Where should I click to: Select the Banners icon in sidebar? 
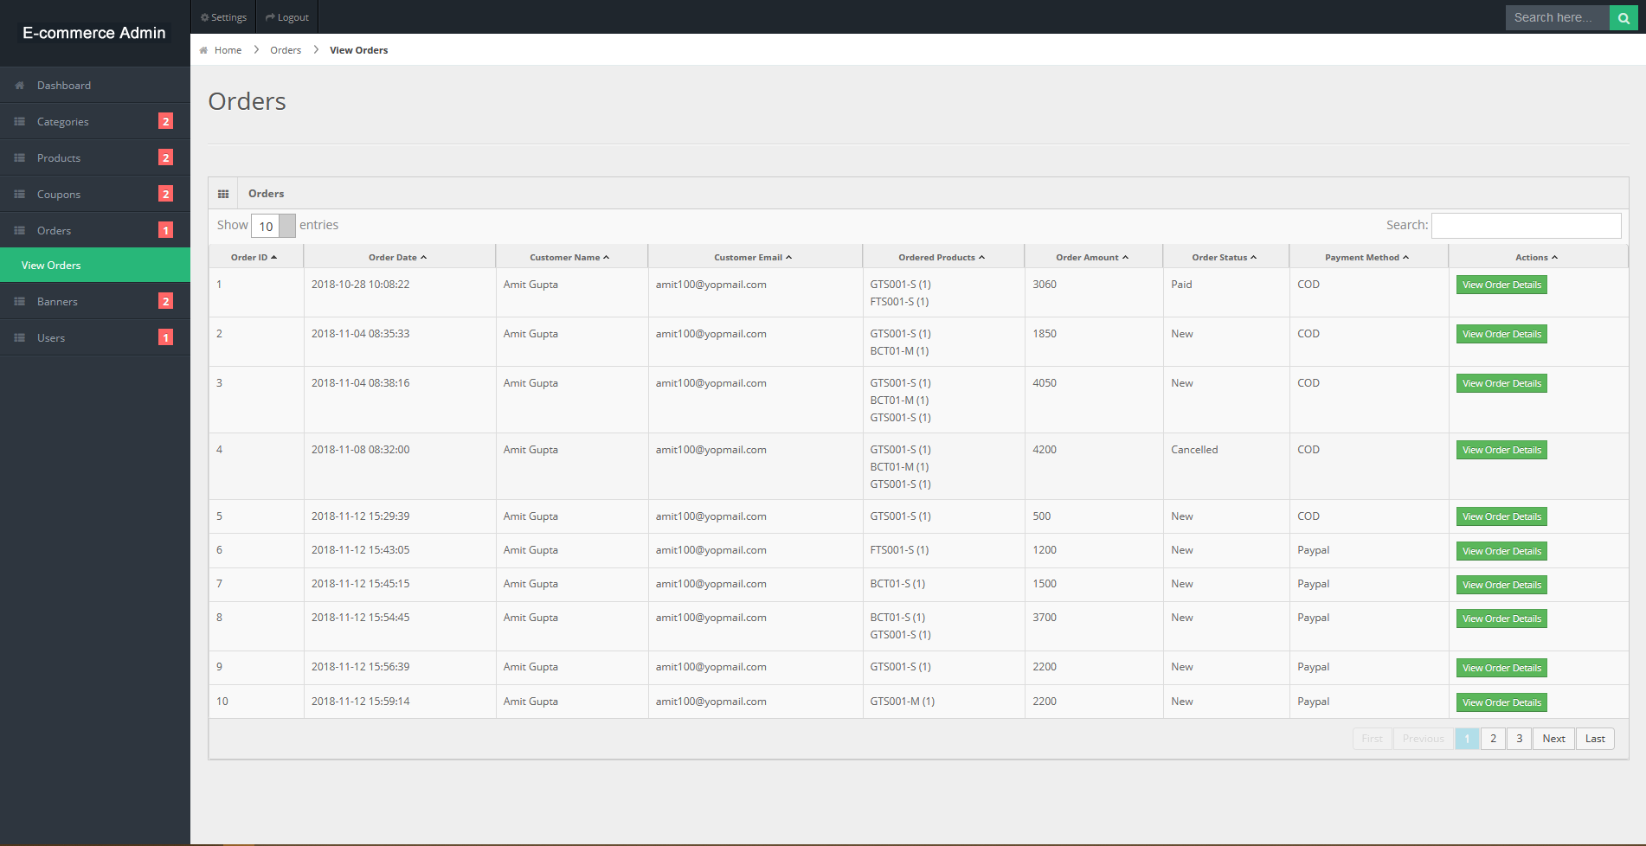coord(18,301)
